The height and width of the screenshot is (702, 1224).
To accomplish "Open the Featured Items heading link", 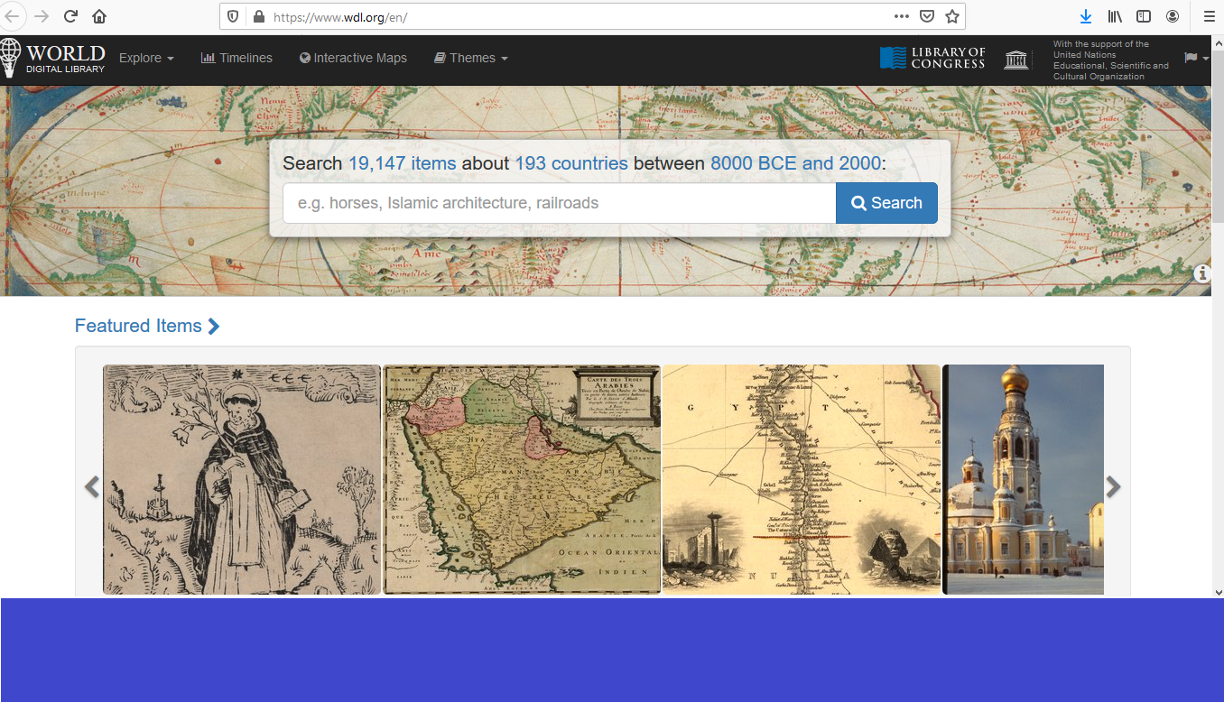I will tap(147, 326).
